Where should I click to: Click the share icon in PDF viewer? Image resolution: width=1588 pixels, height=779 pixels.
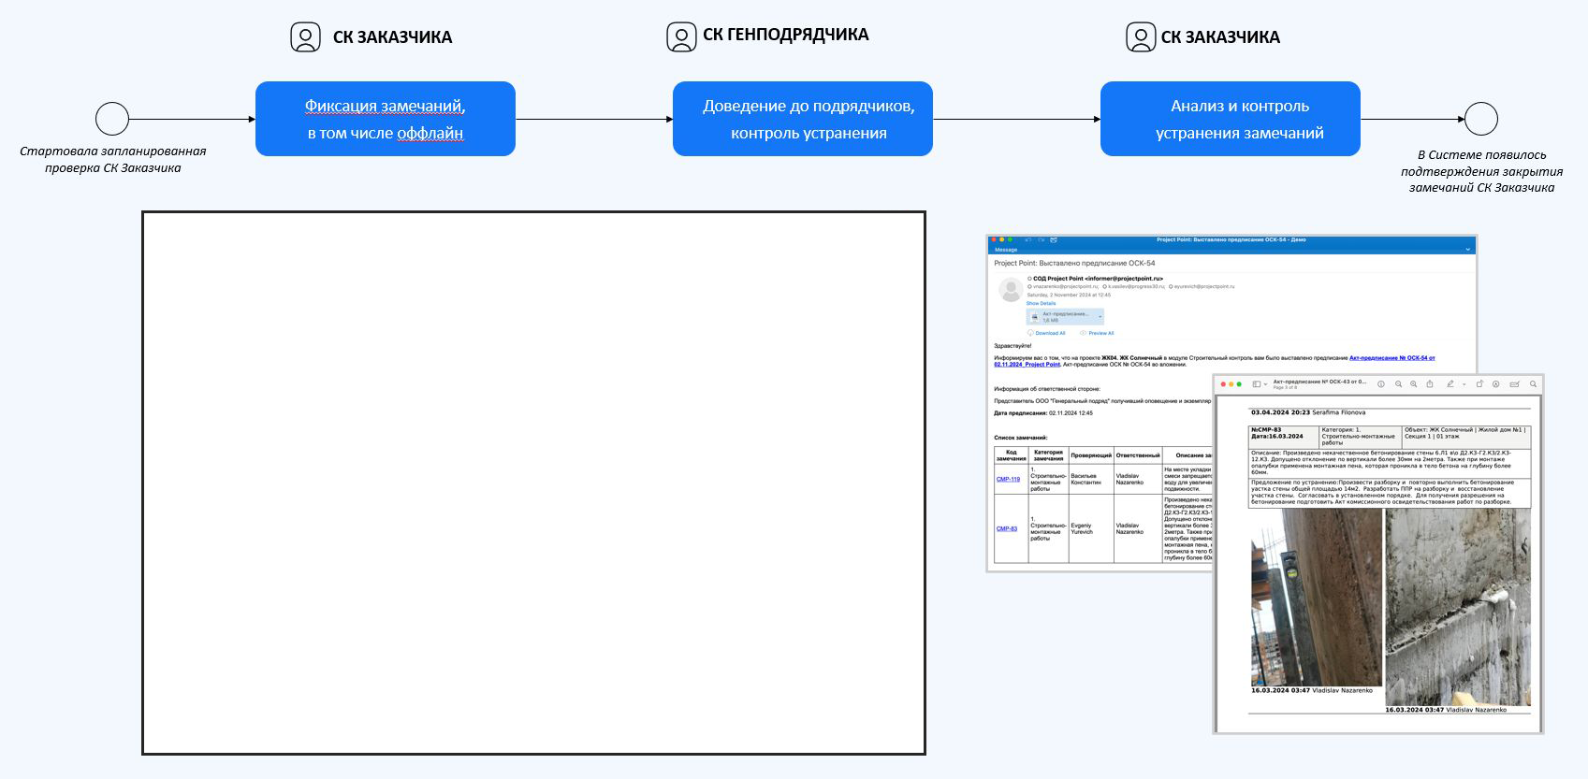tap(1430, 384)
